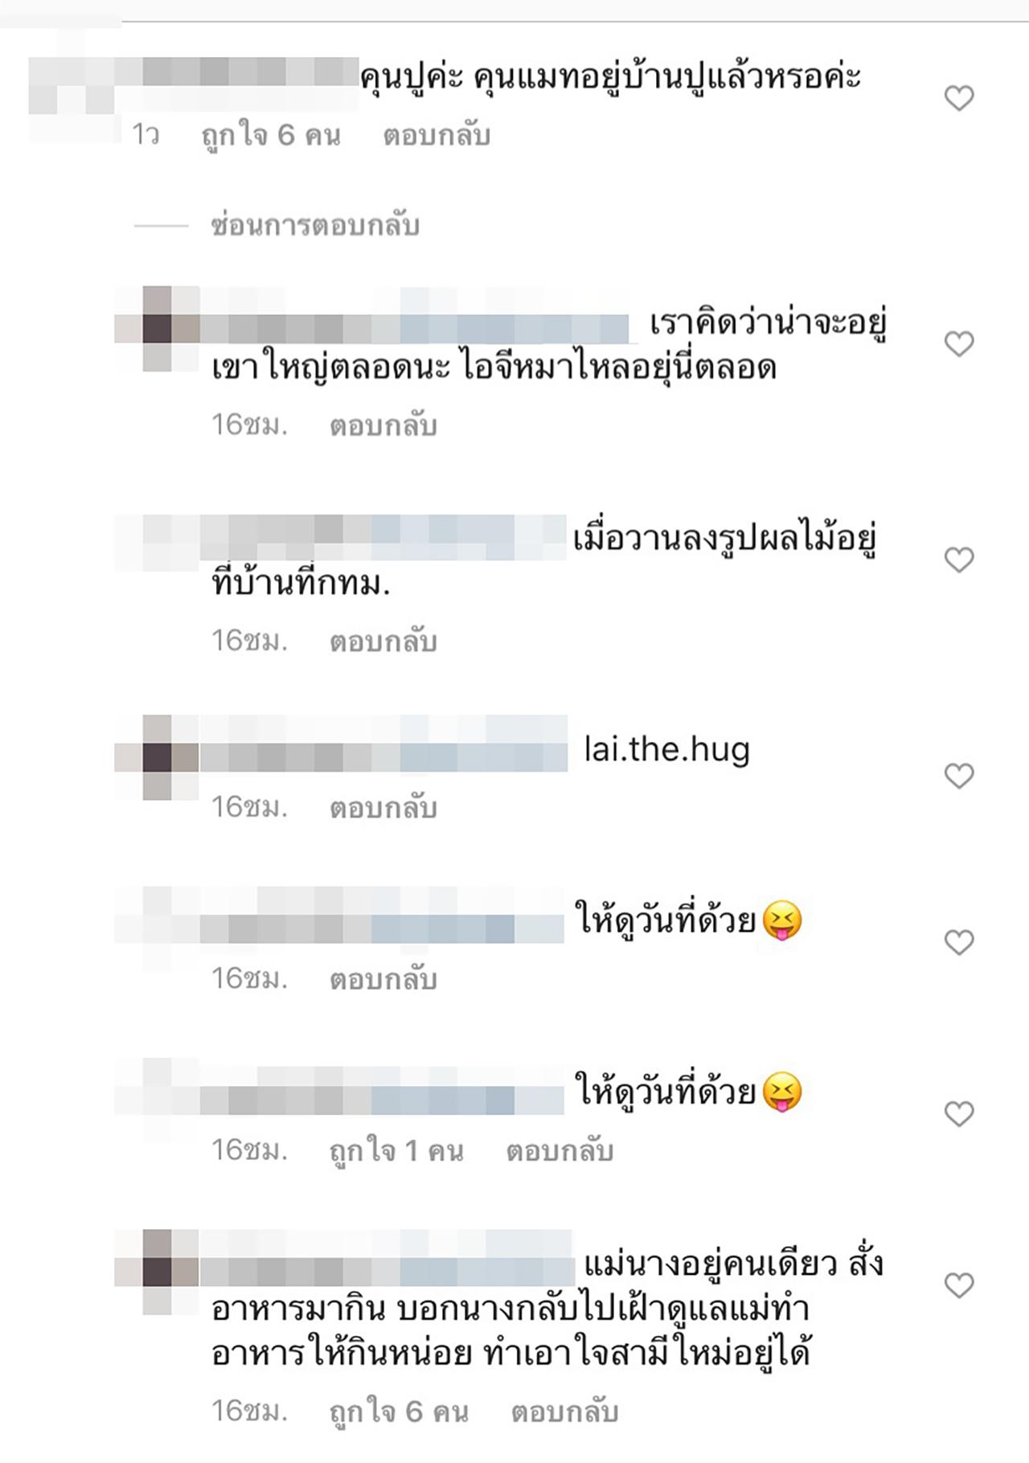The width and height of the screenshot is (1029, 1463).
Task: Like the last comment about แม่นางอยู่คนเดียว
Action: click(958, 1285)
